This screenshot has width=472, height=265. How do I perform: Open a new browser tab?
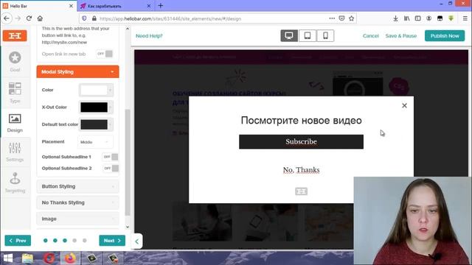point(161,6)
